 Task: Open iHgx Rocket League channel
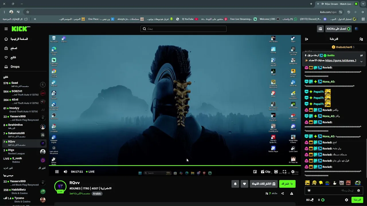click(24, 152)
